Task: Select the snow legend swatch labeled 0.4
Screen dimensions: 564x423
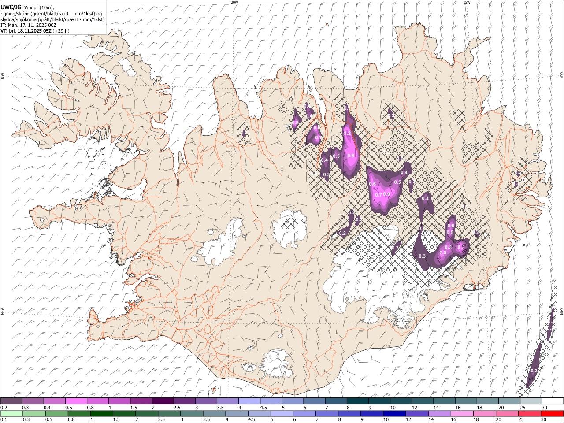Action: pyautogui.click(x=55, y=401)
